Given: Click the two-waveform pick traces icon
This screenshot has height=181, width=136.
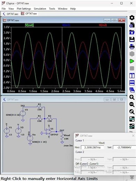Looking at the screenshot, I should click(x=132, y=126).
